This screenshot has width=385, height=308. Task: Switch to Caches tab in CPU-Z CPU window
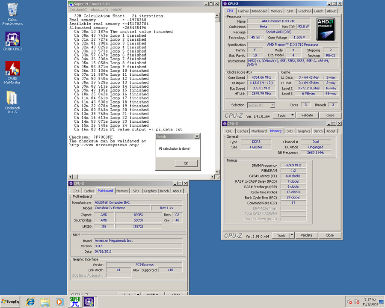pyautogui.click(x=243, y=11)
